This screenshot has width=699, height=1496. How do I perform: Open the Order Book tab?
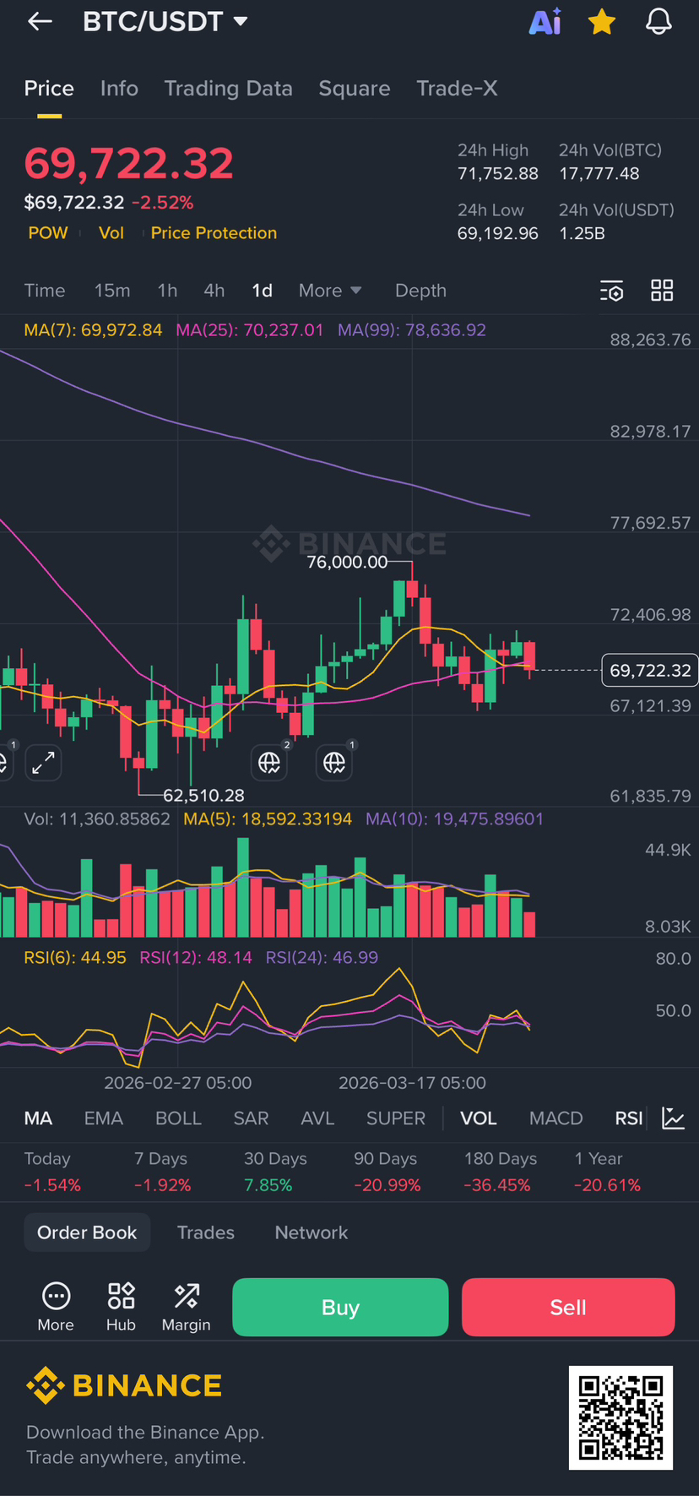pos(87,1232)
